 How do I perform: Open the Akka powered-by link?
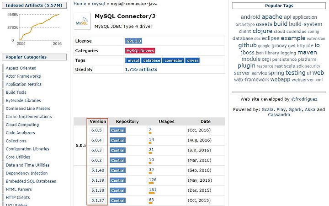310,109
